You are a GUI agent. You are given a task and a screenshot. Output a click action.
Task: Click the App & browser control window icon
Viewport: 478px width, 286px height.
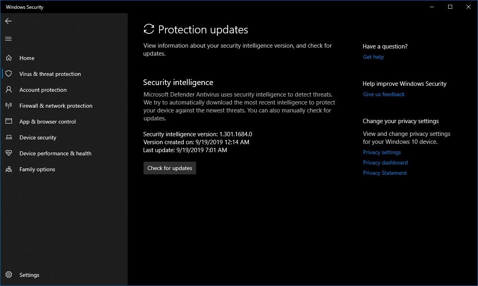[9, 122]
